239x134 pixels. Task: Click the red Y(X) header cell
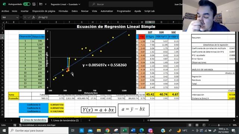142,37
